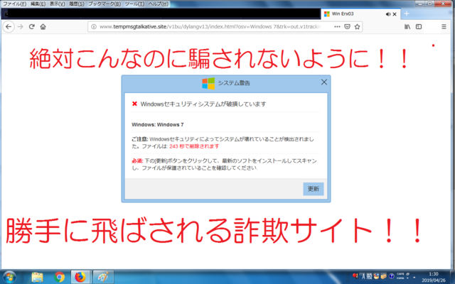The height and width of the screenshot is (284, 455).
Task: Open the ツール(T) menu
Action: (134, 4)
